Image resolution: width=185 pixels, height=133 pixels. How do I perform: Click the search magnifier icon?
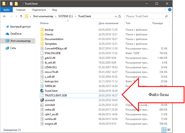coord(166,16)
